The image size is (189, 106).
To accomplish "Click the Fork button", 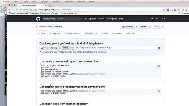I will click(x=157, y=27).
